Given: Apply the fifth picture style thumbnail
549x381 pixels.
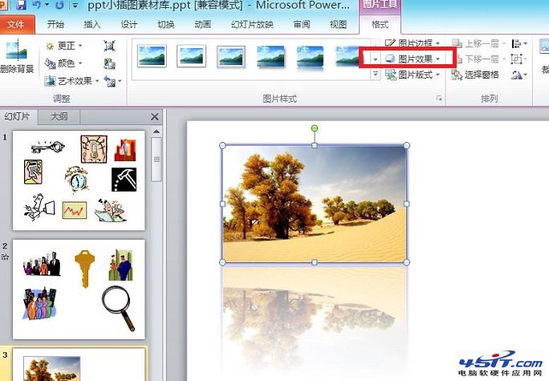Looking at the screenshot, I should tap(310, 57).
